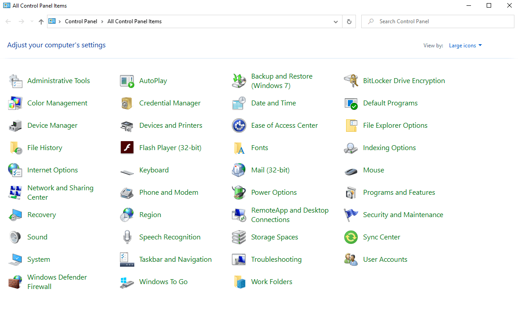The height and width of the screenshot is (310, 518).
Task: Click the AutoPlay icon
Action: coord(127,81)
